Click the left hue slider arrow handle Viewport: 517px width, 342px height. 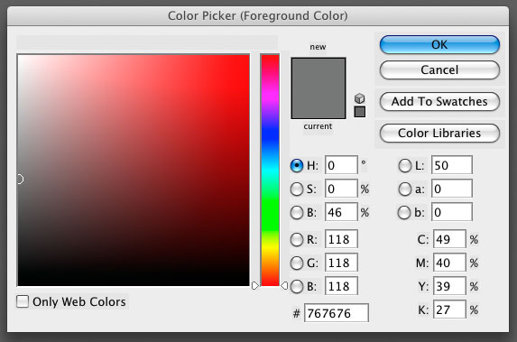pos(254,286)
